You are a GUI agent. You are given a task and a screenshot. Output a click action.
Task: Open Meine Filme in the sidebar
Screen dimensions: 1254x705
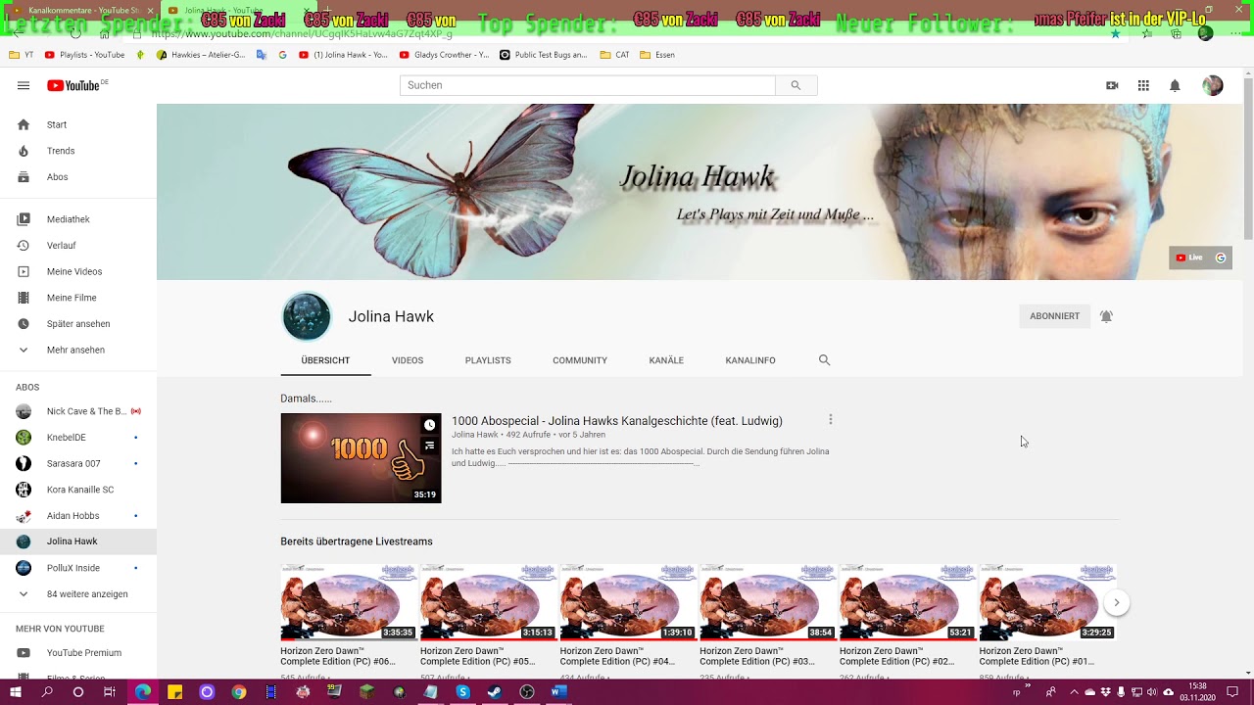[78, 298]
